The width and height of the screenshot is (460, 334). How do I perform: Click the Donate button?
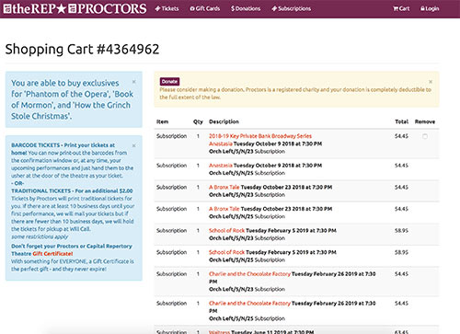tap(169, 82)
